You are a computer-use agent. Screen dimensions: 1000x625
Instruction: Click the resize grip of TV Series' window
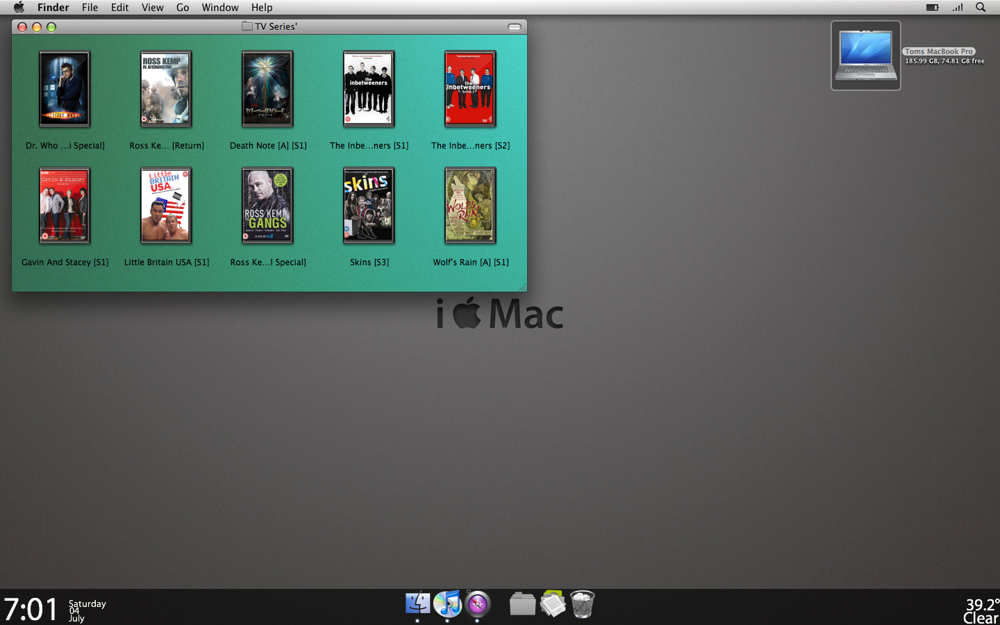pos(522,286)
